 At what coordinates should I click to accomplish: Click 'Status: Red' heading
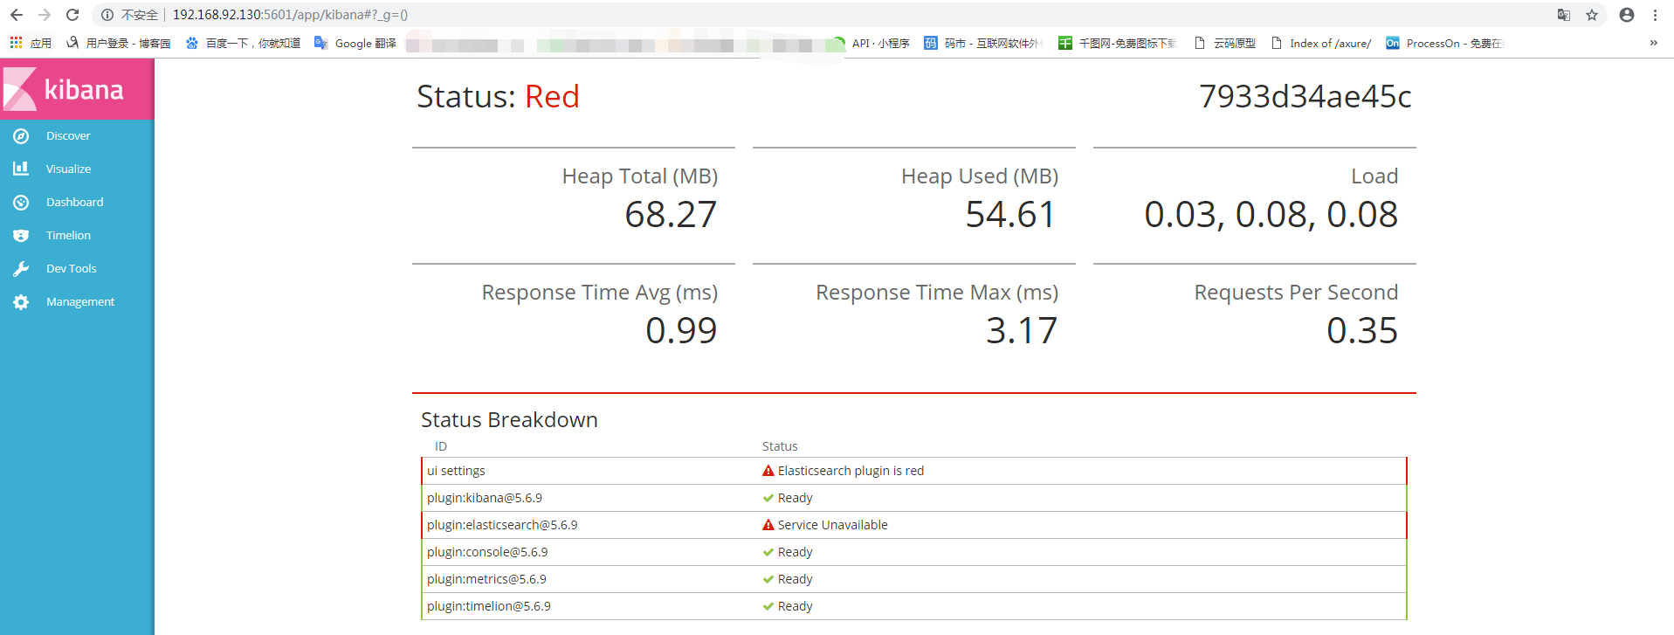click(x=498, y=97)
